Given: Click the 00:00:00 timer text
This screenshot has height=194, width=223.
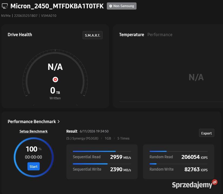Looking at the screenshot, I should 33,157.
